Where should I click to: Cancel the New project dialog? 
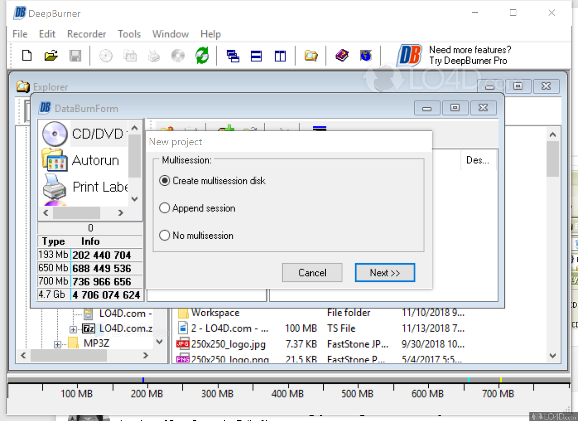pyautogui.click(x=312, y=272)
